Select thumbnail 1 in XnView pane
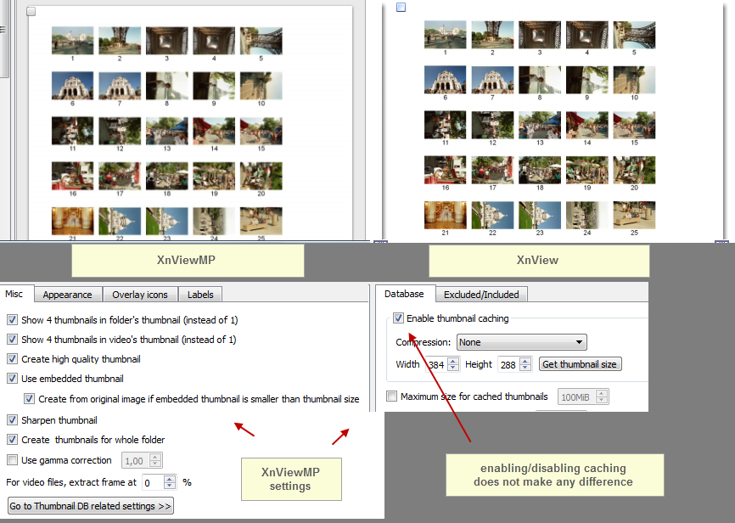 [x=446, y=35]
